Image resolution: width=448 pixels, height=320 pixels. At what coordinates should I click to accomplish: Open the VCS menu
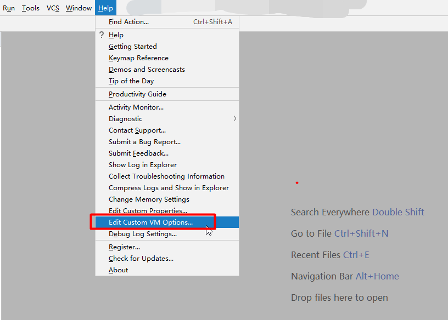pos(53,8)
